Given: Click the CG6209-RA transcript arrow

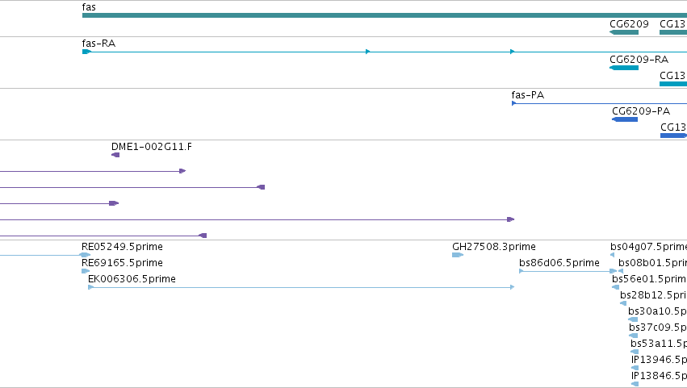Looking at the screenshot, I should click(x=624, y=68).
